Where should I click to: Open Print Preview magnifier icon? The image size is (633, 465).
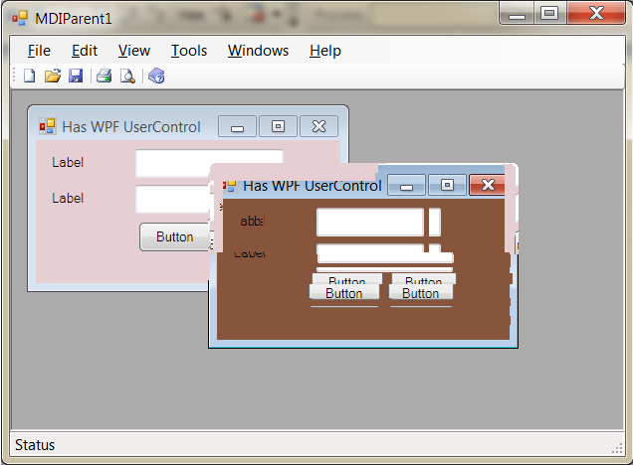[127, 76]
